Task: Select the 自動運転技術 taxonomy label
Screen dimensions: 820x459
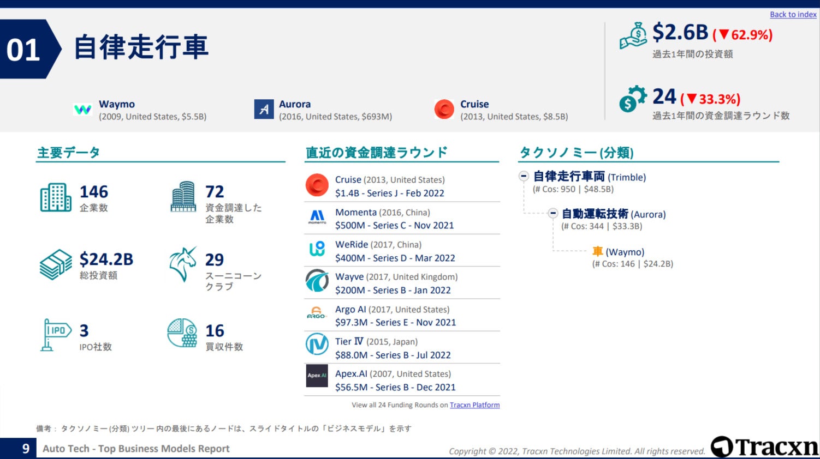Action: click(595, 214)
